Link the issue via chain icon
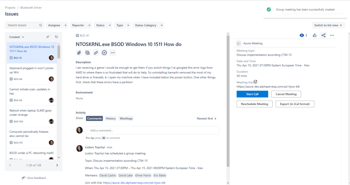Viewport: 350px width, 185px height. (x=96, y=53)
